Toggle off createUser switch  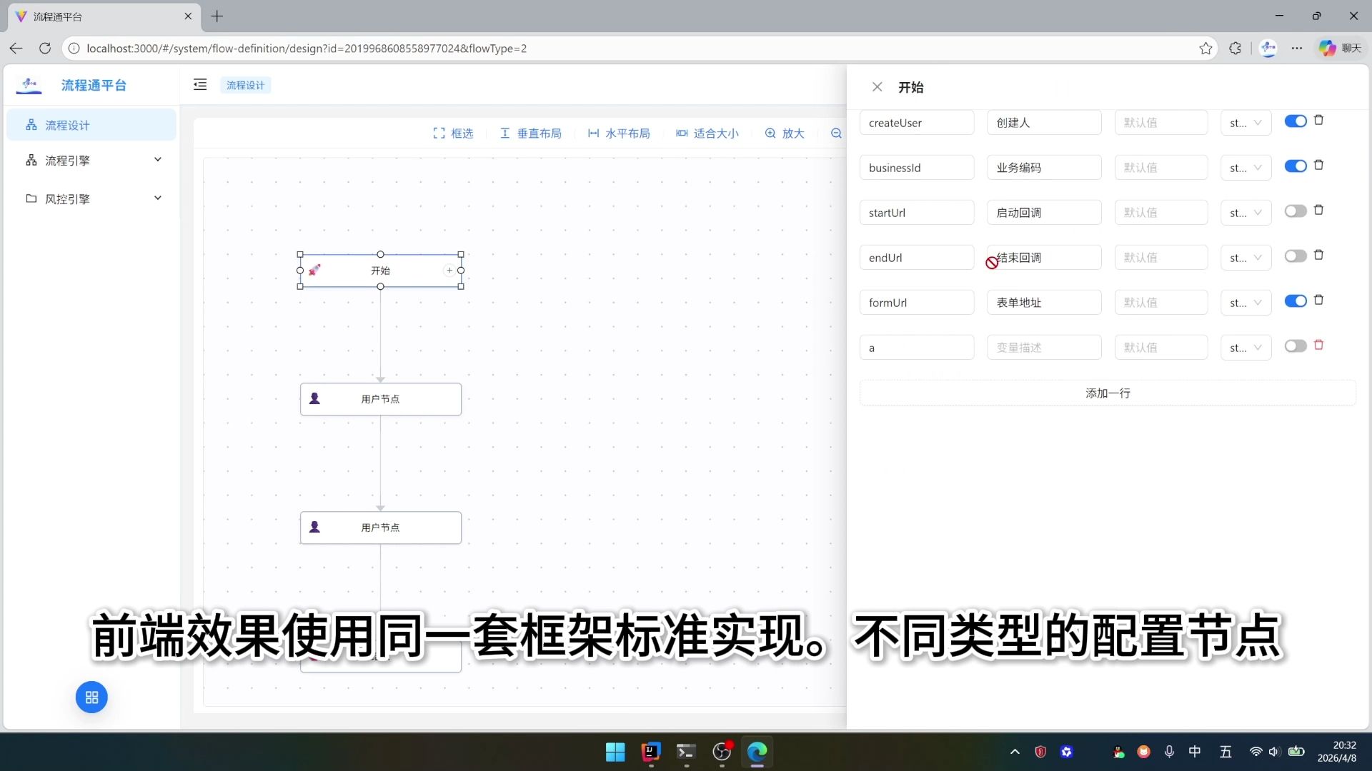[x=1296, y=121]
